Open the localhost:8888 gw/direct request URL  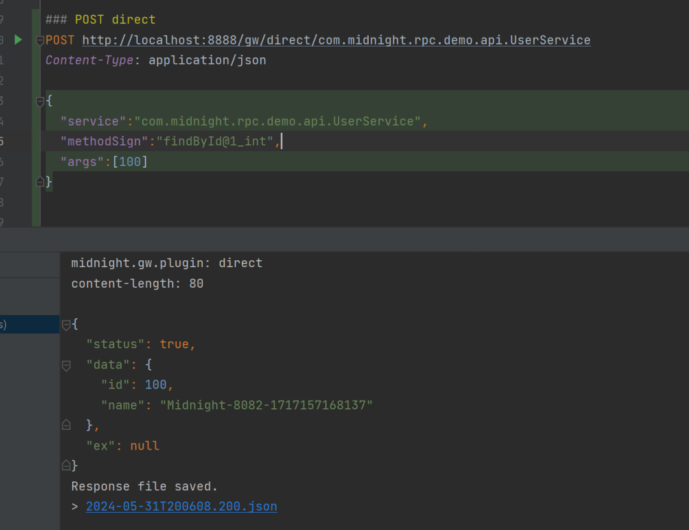(336, 40)
